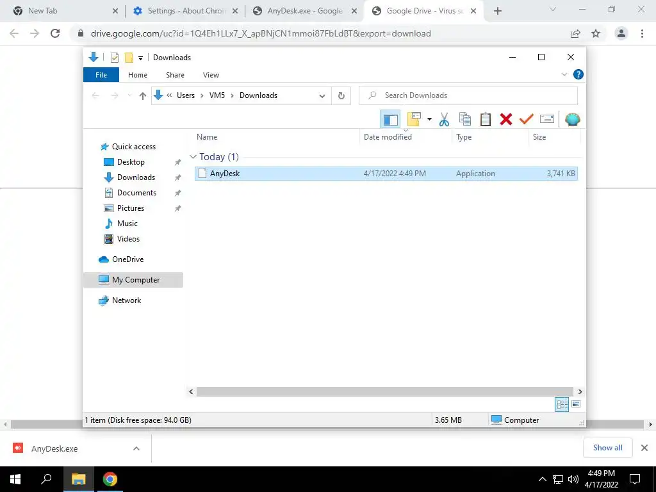Expand the Explorer ribbon chevron
Viewport: 656px width, 492px height.
point(564,74)
